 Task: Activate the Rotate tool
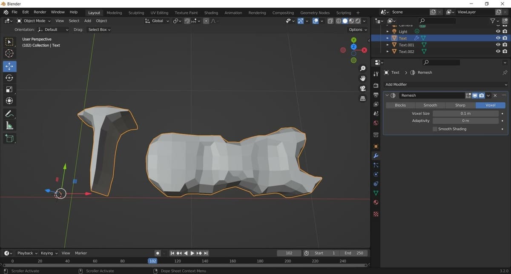click(9, 78)
